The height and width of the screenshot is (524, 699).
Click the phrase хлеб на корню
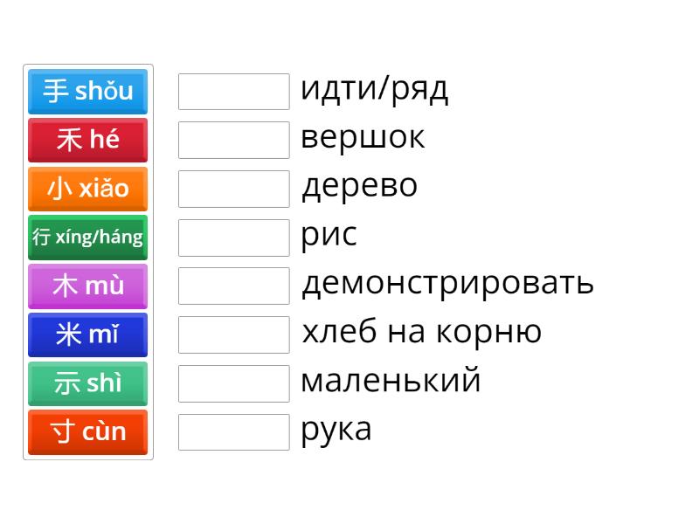pos(421,333)
